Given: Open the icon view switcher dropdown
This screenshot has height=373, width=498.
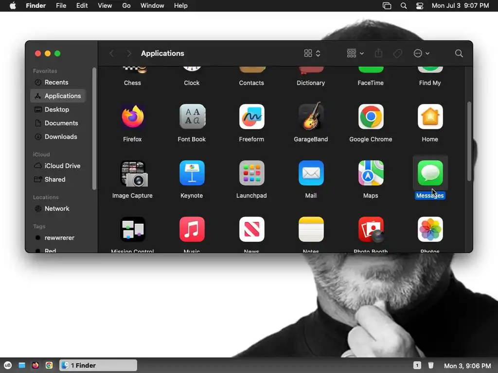Looking at the screenshot, I should coord(312,53).
